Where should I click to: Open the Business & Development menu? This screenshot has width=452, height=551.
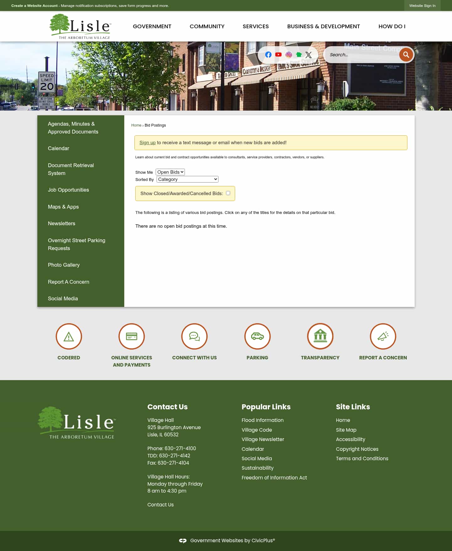(x=324, y=26)
